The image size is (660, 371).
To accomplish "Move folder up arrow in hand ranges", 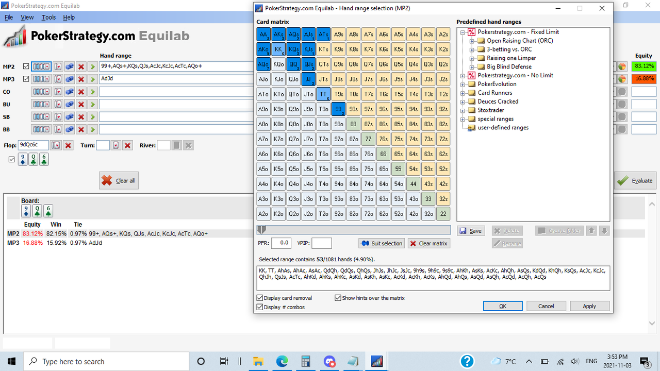I will (591, 231).
